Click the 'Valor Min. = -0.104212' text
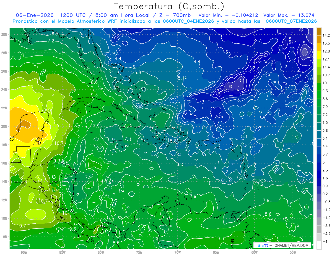This screenshot has width=332, height=256. pyautogui.click(x=229, y=15)
